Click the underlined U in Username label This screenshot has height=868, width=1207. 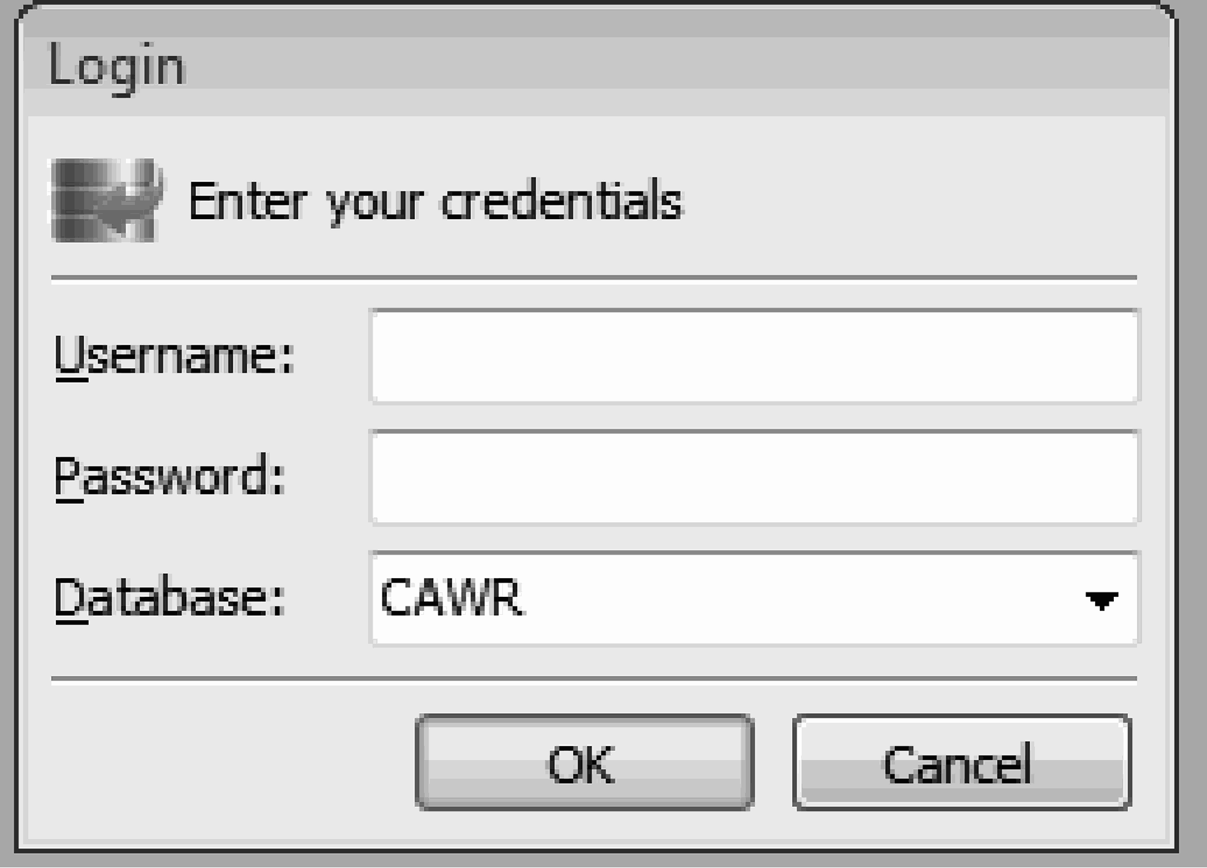point(71,356)
